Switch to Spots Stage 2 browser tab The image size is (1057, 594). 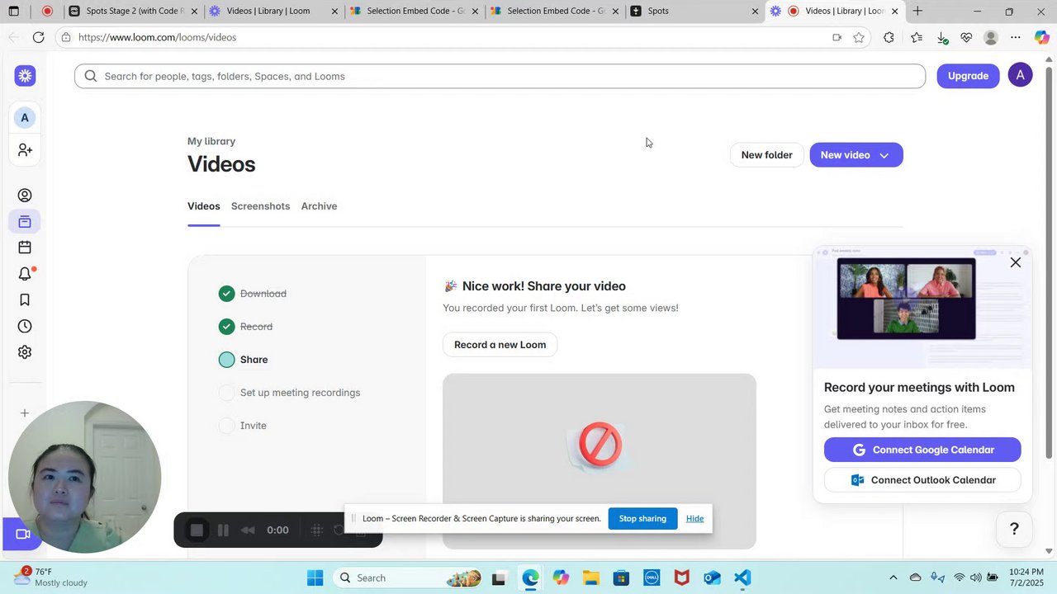pos(132,11)
